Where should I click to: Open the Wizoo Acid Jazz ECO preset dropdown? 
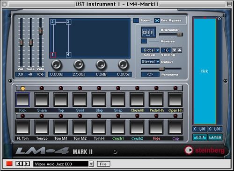(x=91, y=164)
